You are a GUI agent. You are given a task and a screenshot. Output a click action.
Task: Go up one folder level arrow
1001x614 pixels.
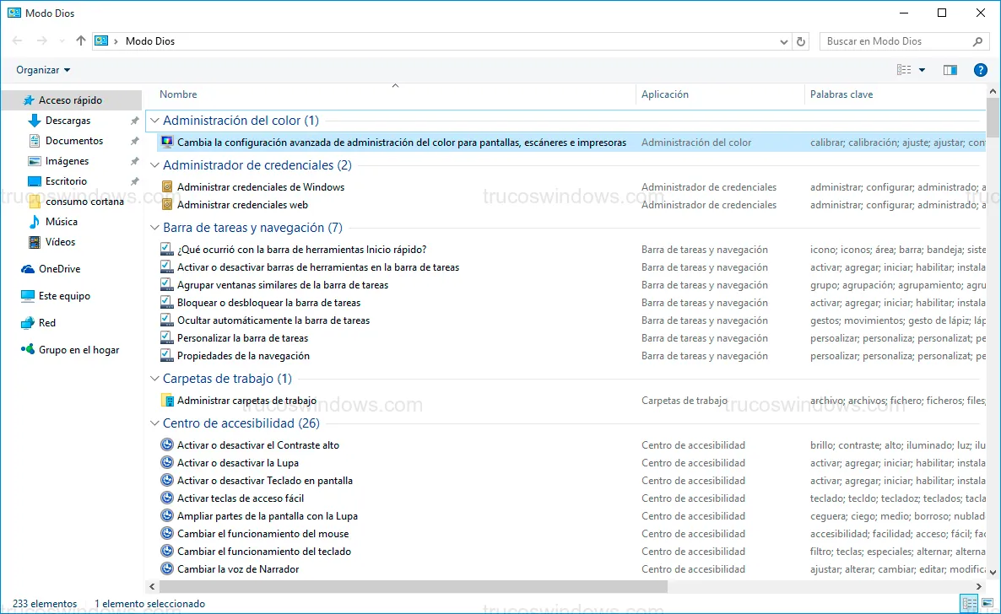81,41
